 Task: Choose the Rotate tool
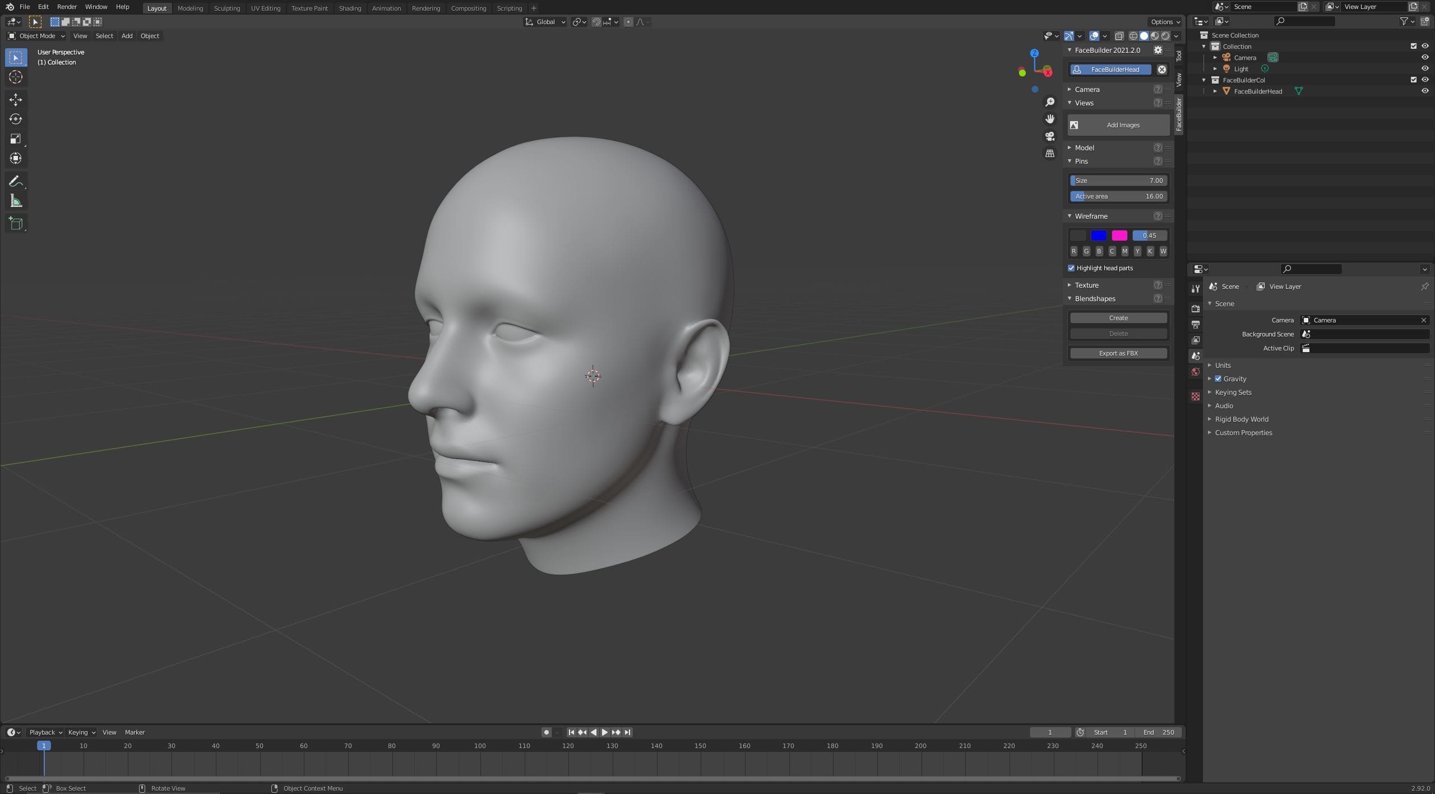click(16, 119)
